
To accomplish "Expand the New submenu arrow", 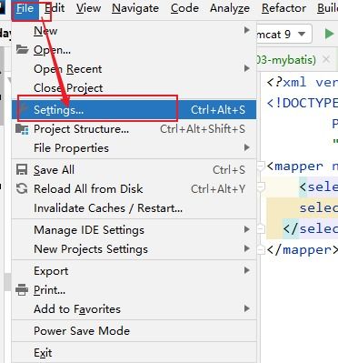I will (247, 30).
